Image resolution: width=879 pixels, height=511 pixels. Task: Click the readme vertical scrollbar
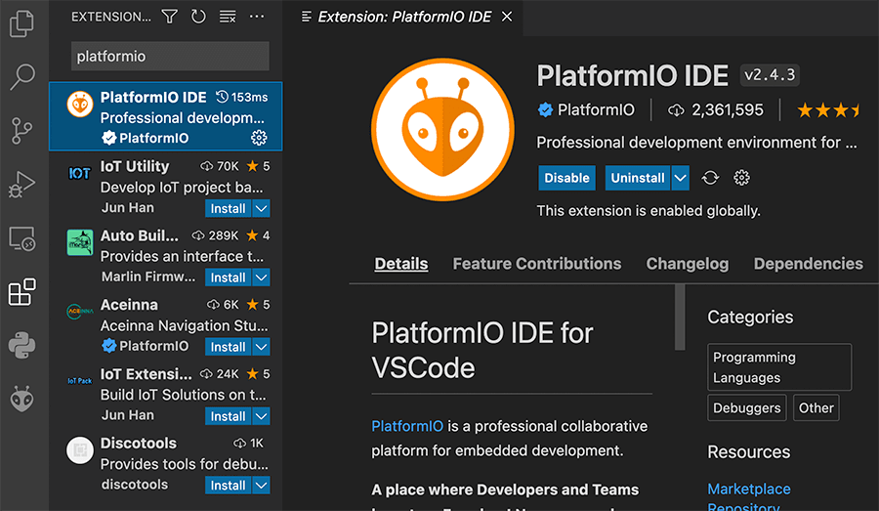point(680,318)
